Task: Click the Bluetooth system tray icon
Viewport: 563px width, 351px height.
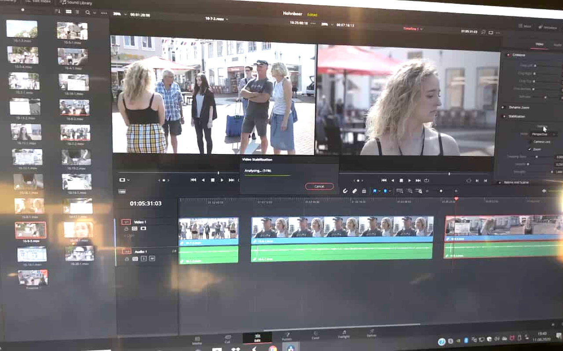Action: (466, 340)
